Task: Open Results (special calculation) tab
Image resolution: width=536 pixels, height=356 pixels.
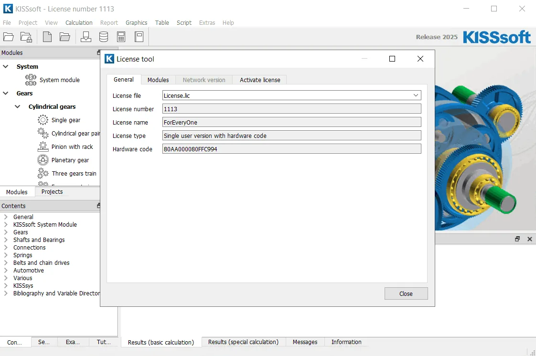Action: coord(243,342)
